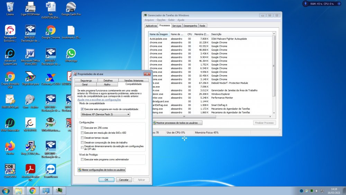Image resolution: width=346 pixels, height=195 pixels.
Task: Toggle compatibility mode checkbox
Action: (x=82, y=109)
